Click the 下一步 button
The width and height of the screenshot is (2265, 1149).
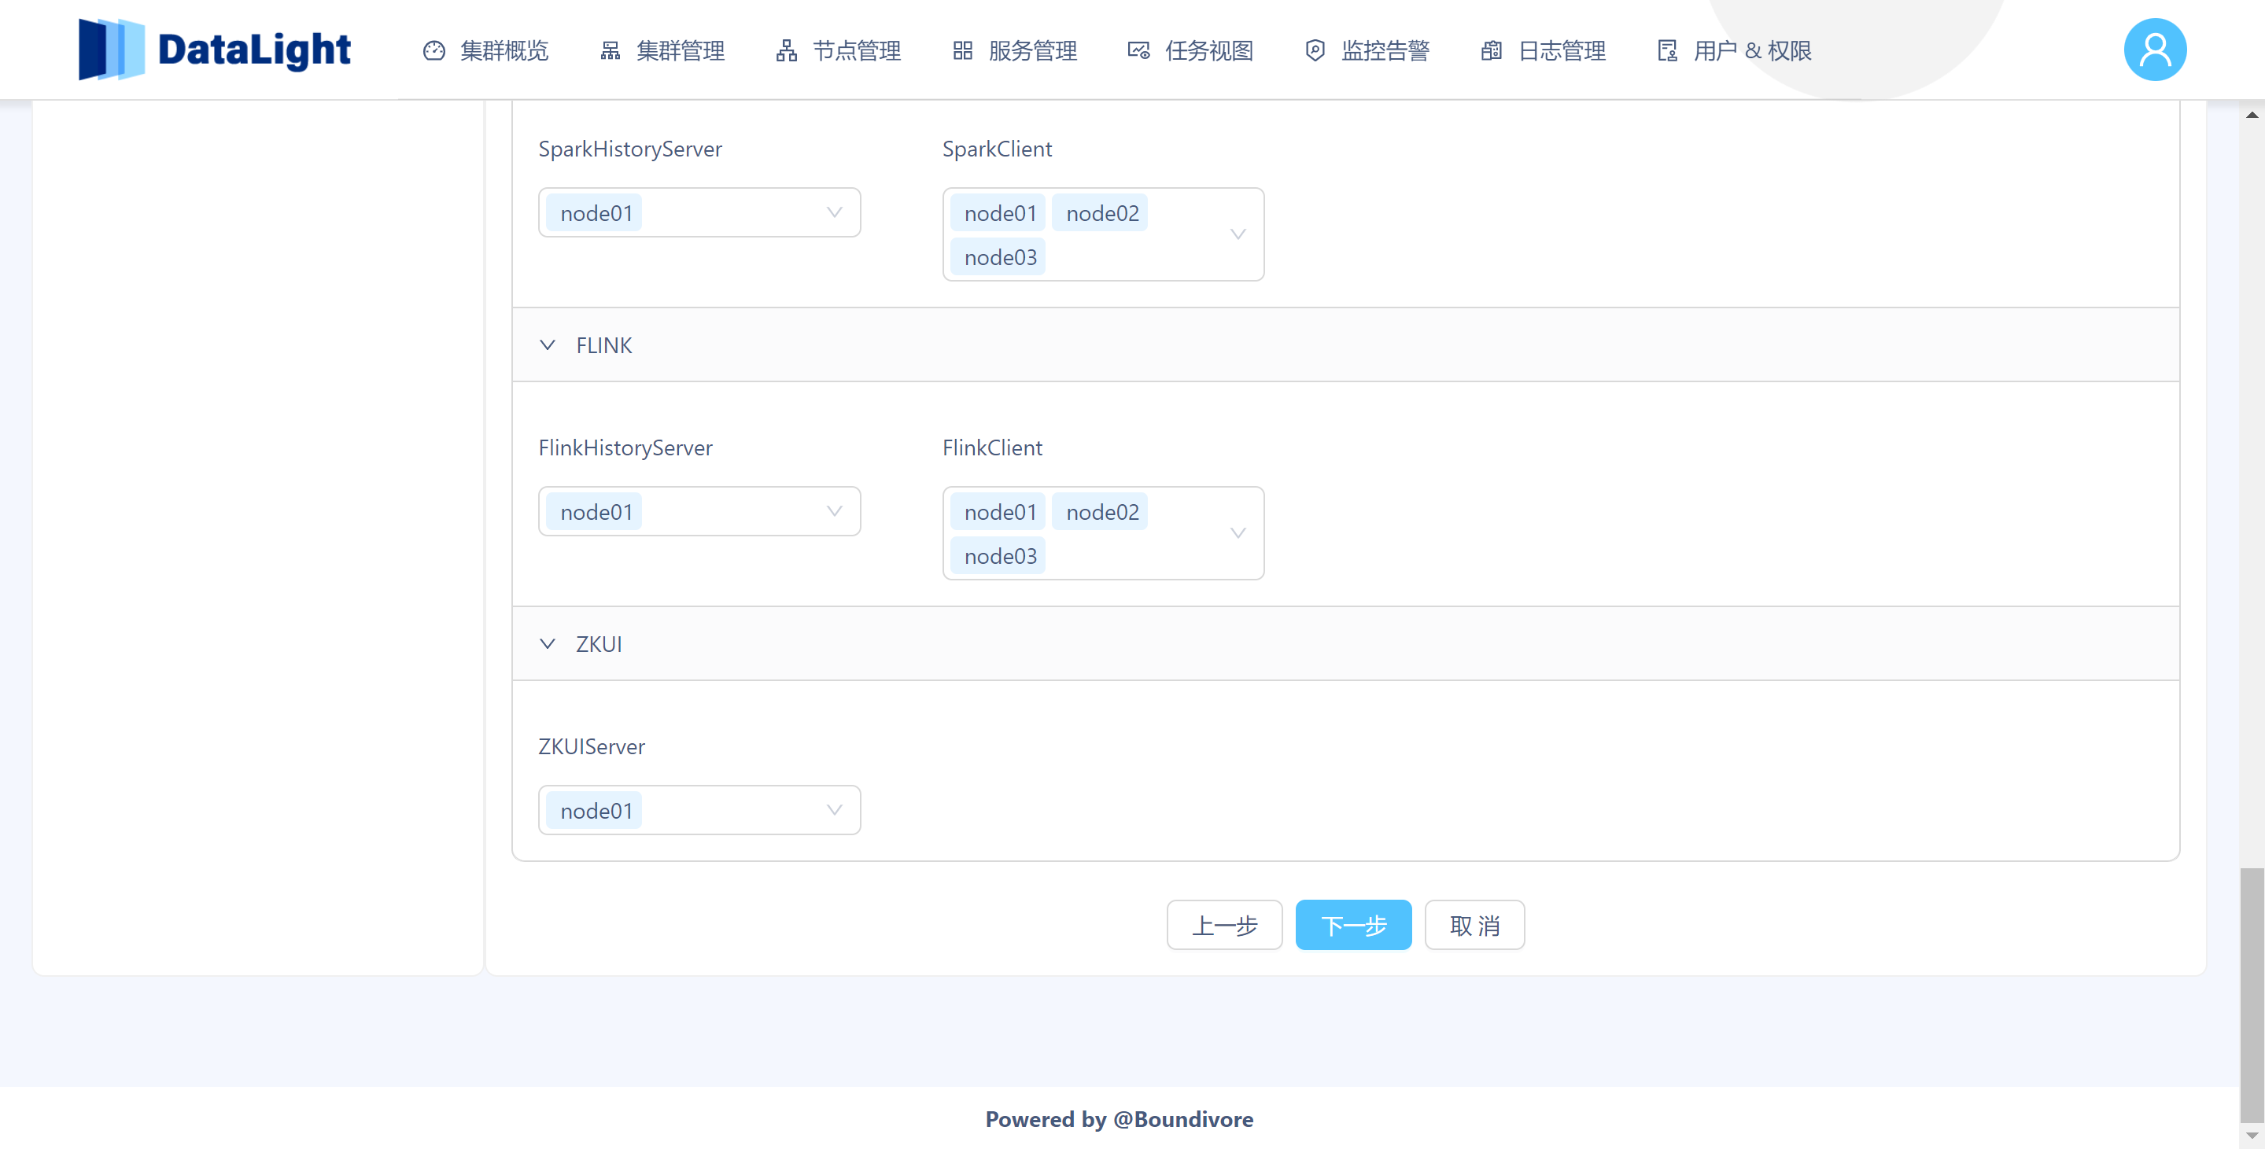tap(1353, 925)
